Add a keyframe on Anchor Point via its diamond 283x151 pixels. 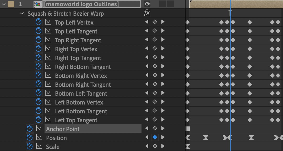point(155,128)
